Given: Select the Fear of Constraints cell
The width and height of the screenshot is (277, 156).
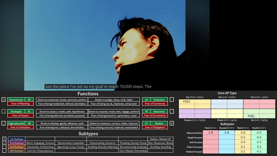Looking at the screenshot, I should (x=155, y=116).
